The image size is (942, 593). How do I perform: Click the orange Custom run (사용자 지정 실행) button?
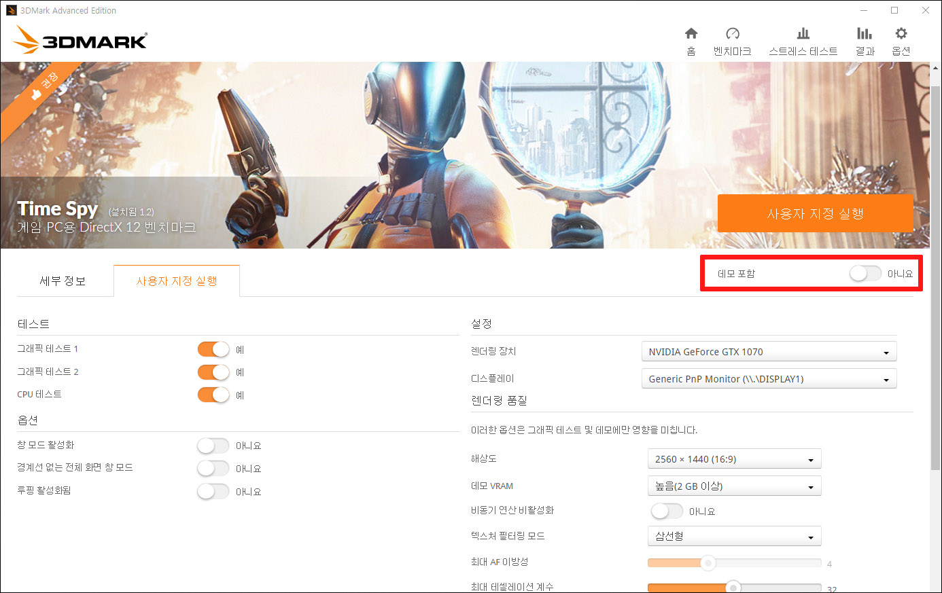[x=815, y=213]
